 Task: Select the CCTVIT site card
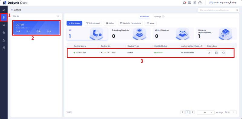(36, 28)
